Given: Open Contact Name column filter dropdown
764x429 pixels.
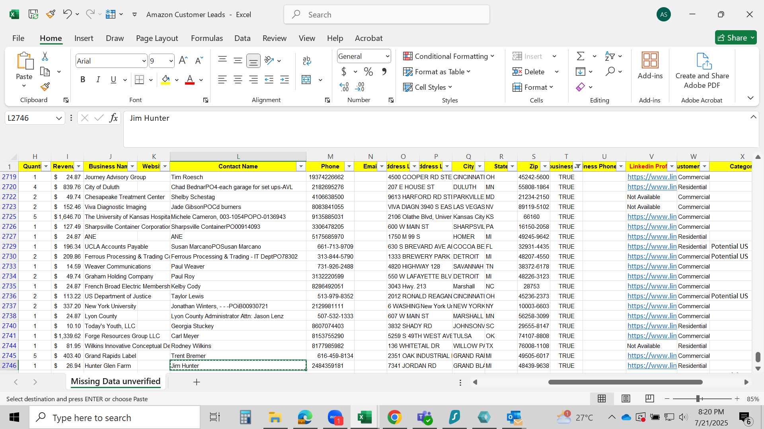Looking at the screenshot, I should pos(301,166).
